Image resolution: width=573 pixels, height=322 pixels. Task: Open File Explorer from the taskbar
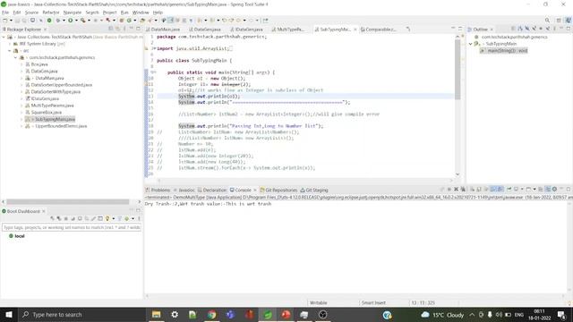pos(156,314)
